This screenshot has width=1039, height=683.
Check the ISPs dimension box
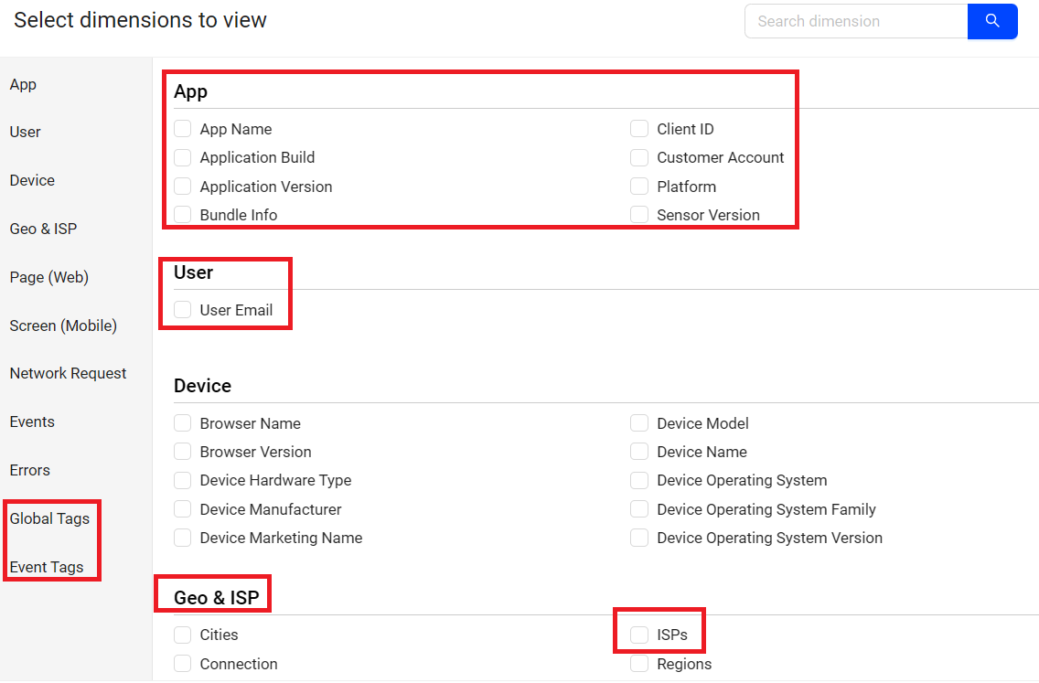click(x=639, y=635)
